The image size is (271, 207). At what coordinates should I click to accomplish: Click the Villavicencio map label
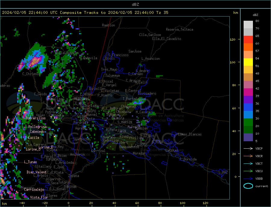pyautogui.click(x=67, y=53)
